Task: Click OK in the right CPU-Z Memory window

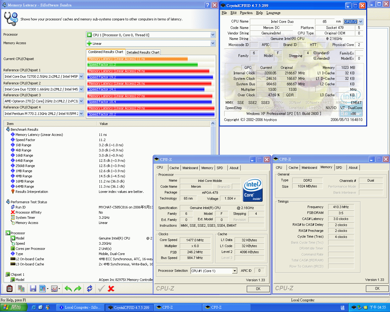Action: coord(377,289)
